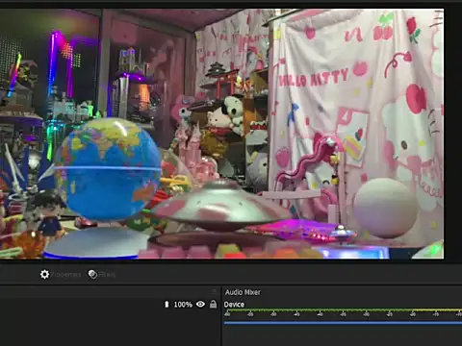Open Filters via the overlapping-circles icon
462x346 pixels.
pyautogui.click(x=92, y=274)
